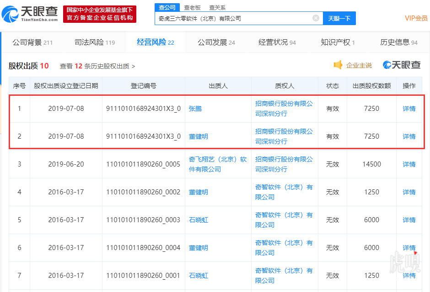View 12 条历史股权出质 link

click(x=97, y=66)
